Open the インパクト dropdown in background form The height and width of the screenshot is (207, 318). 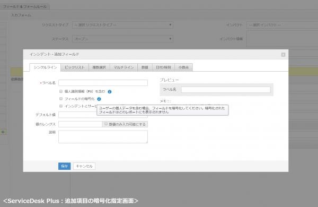tap(282, 25)
